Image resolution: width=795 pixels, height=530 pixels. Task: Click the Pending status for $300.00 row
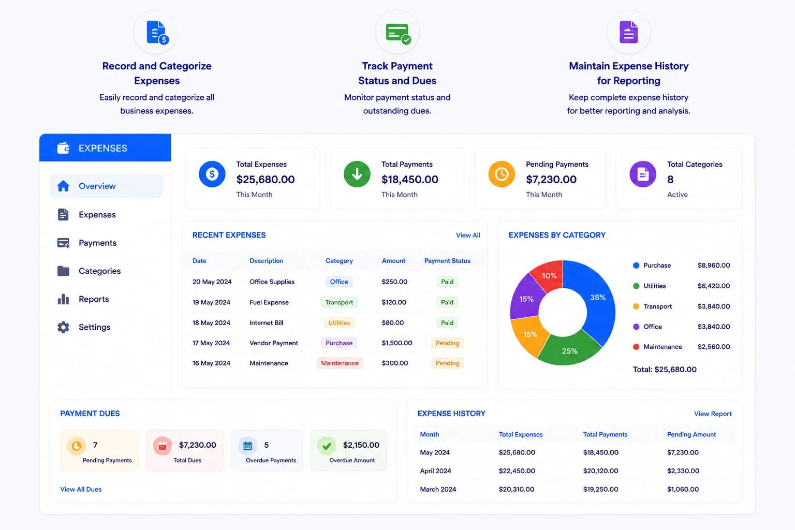tap(447, 363)
